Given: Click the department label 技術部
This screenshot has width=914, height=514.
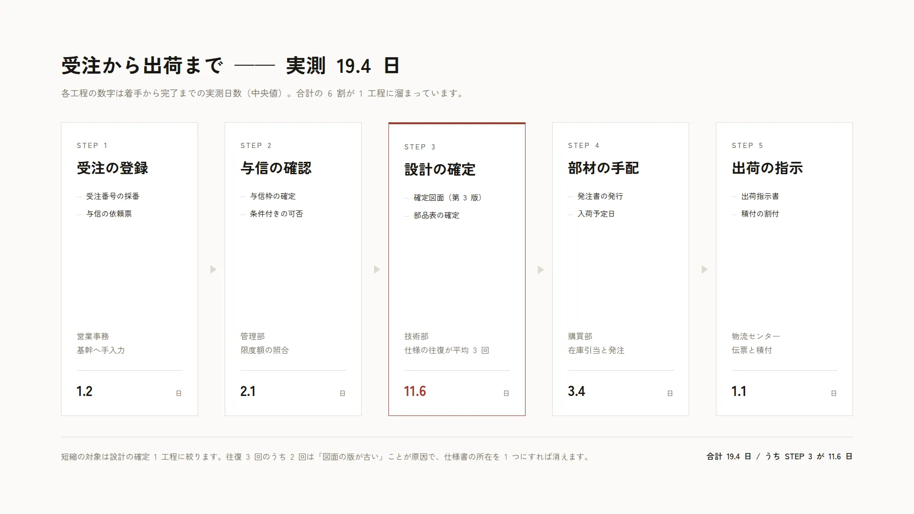Looking at the screenshot, I should (x=417, y=336).
